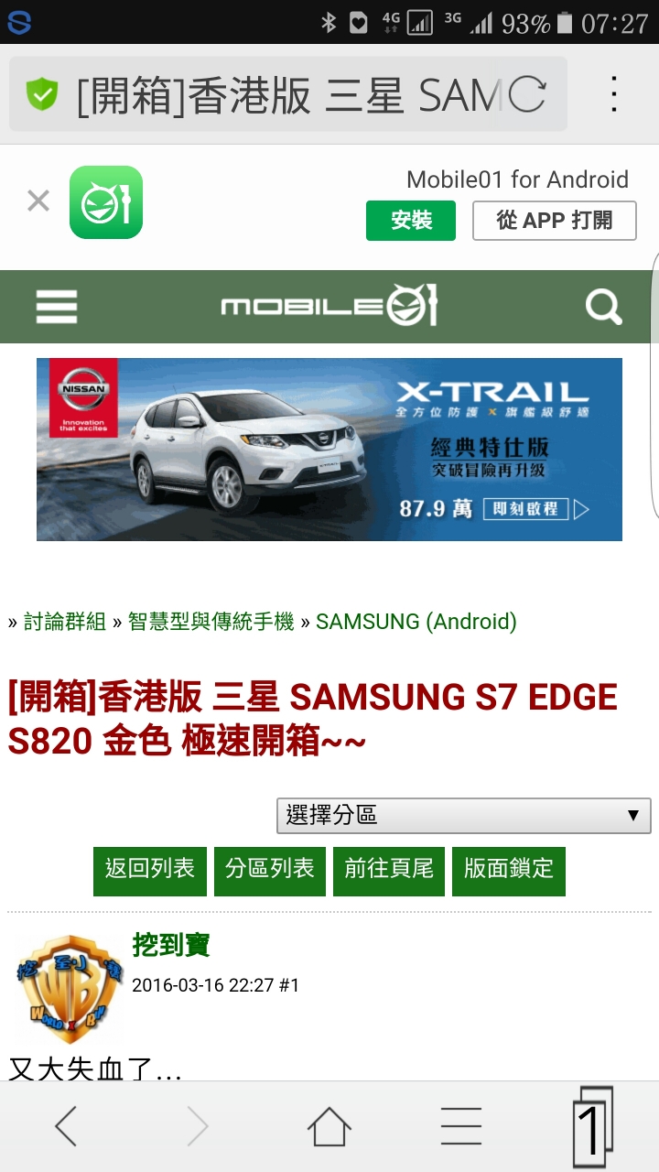Select 返回列表 button
Viewport: 659px width, 1172px height.
(150, 871)
